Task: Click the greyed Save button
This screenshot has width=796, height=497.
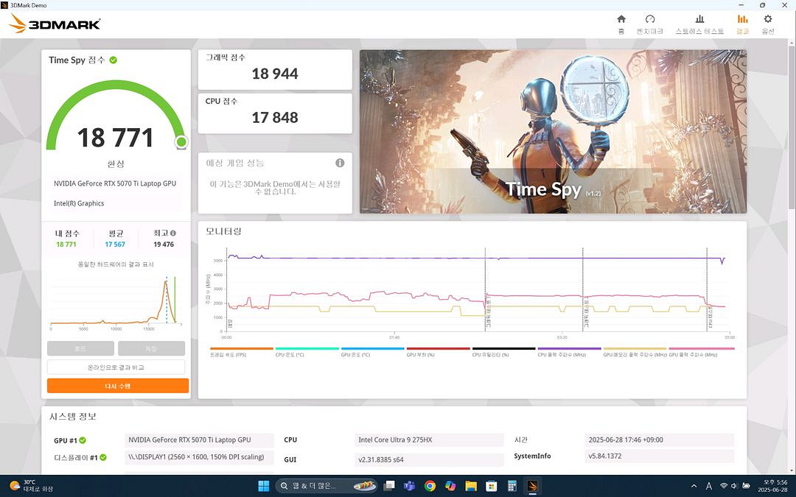Action: point(151,348)
